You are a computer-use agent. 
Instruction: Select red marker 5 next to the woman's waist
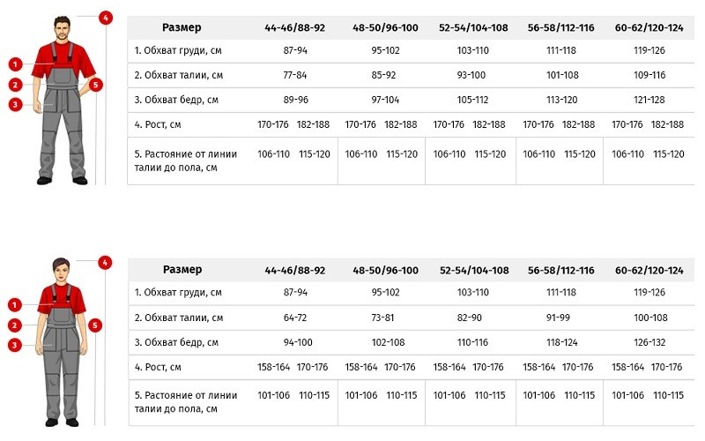click(x=95, y=325)
